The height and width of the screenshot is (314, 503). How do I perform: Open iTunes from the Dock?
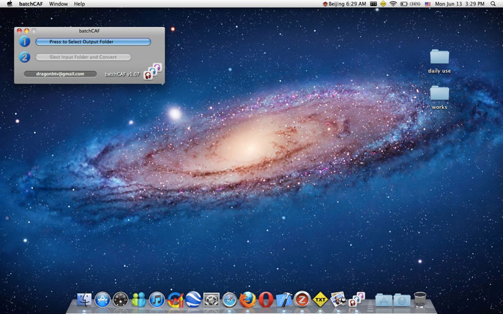tap(157, 300)
